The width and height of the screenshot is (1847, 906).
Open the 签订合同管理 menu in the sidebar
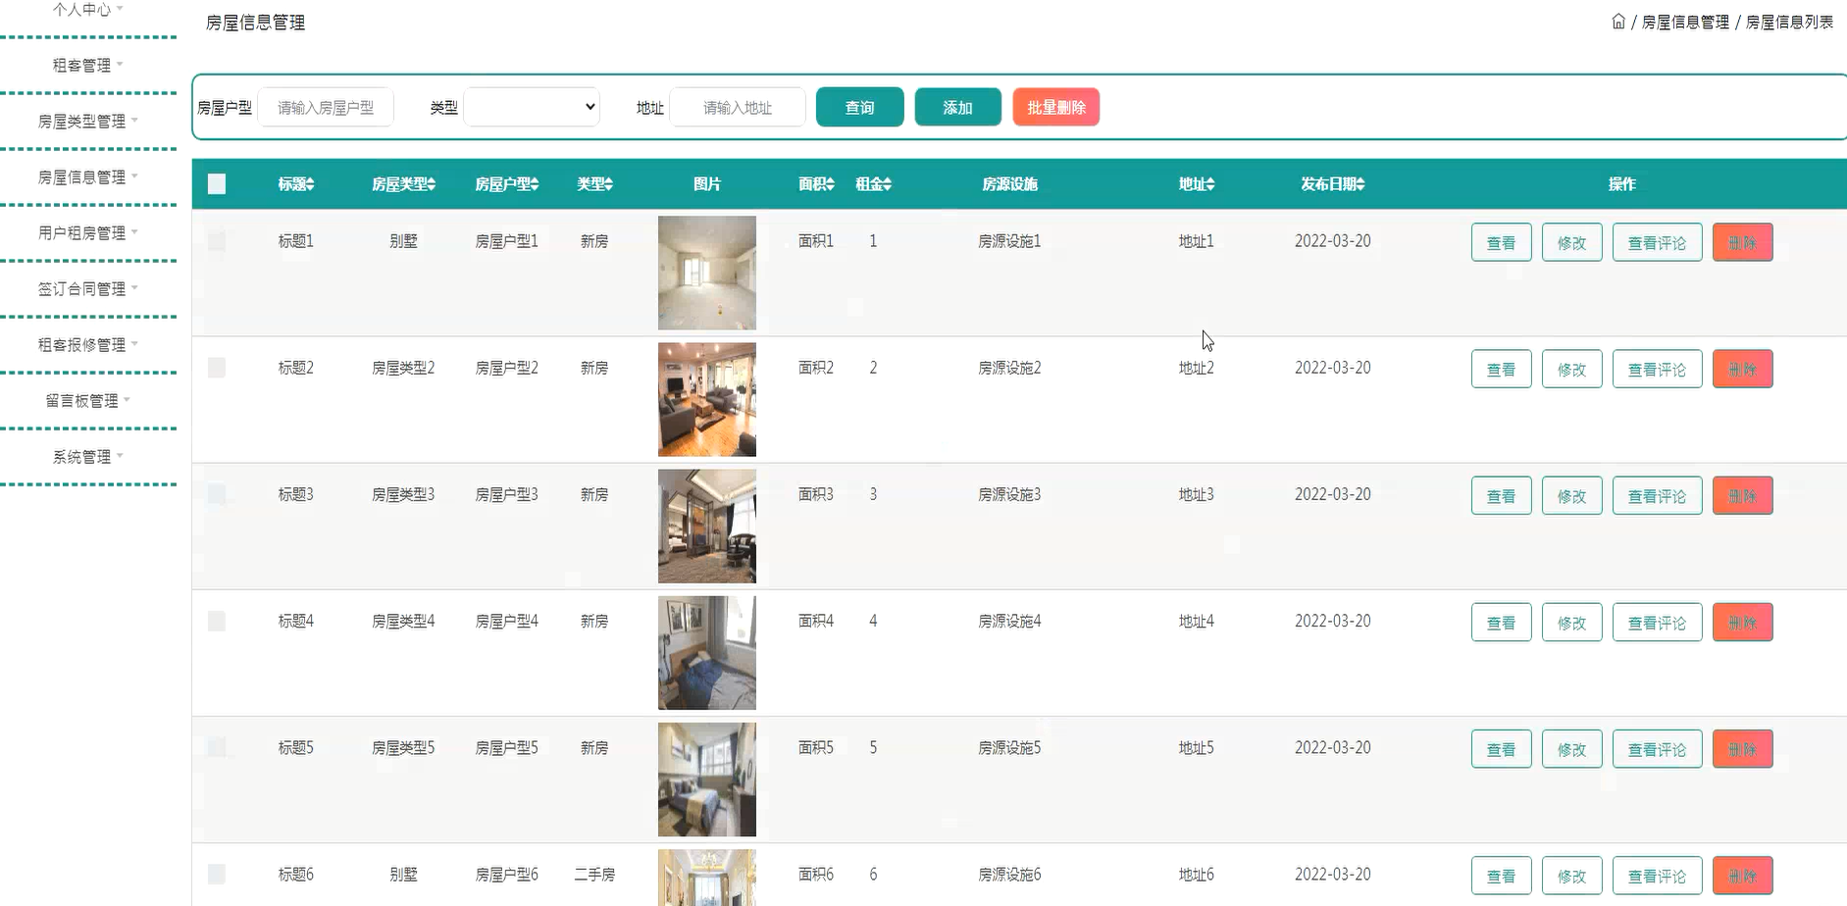click(88, 287)
